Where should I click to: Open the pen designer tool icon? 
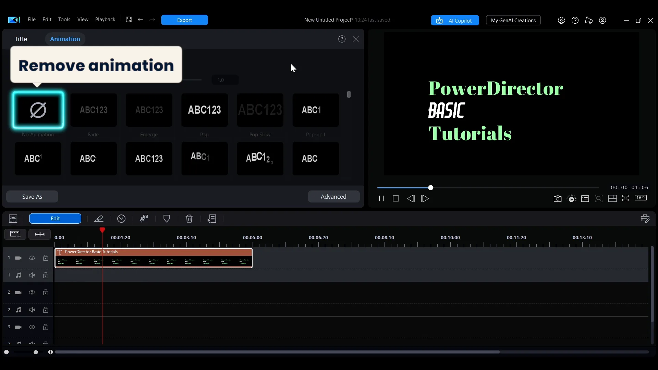tap(99, 219)
